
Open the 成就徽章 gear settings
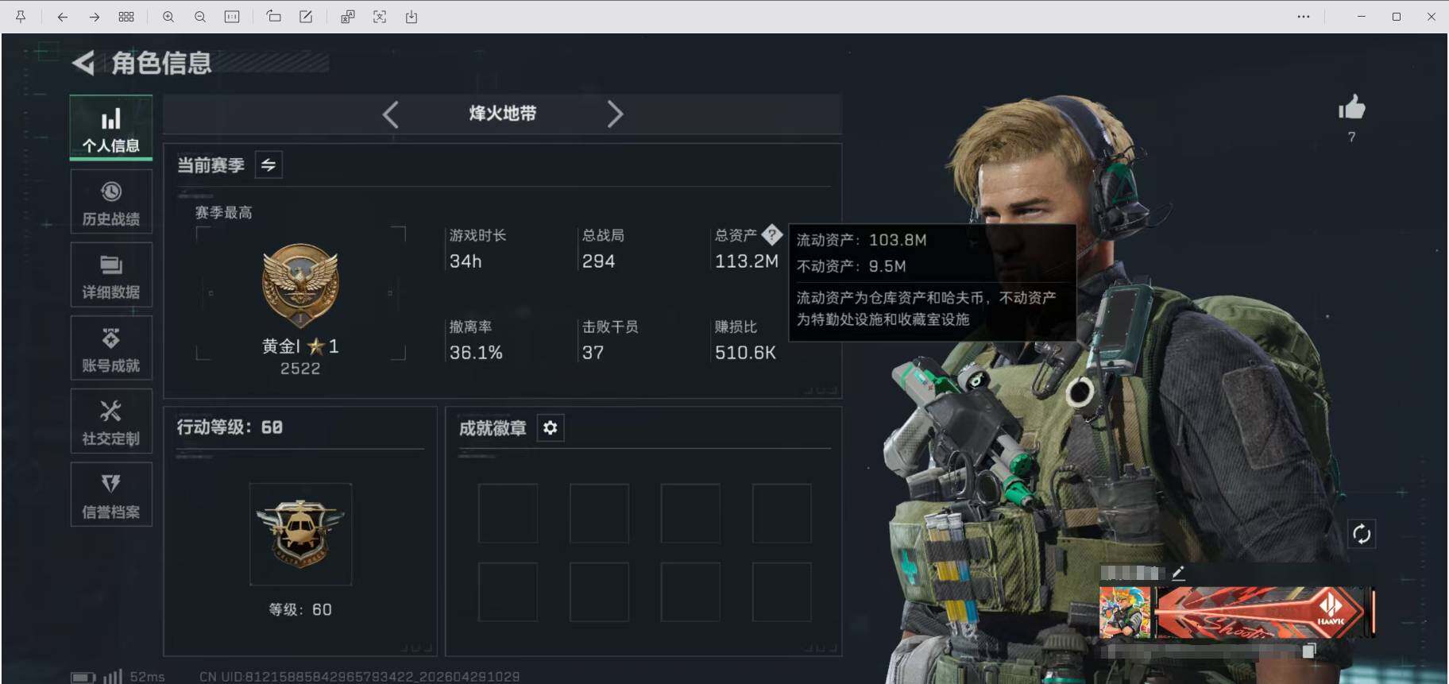[551, 428]
